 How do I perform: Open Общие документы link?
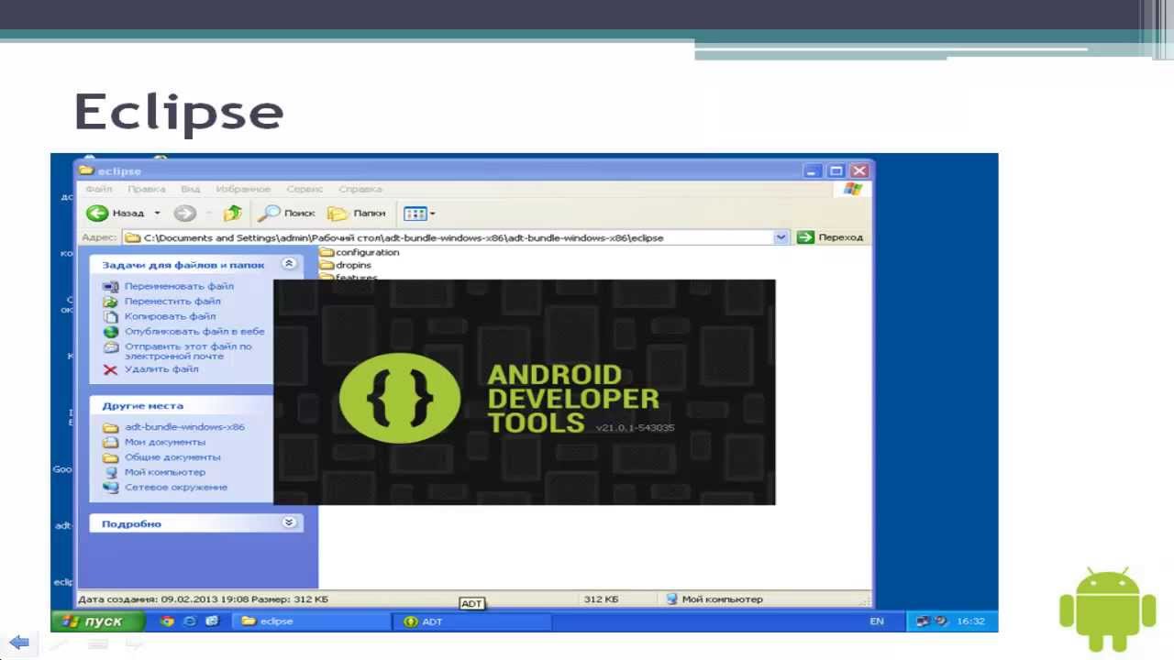(x=172, y=456)
